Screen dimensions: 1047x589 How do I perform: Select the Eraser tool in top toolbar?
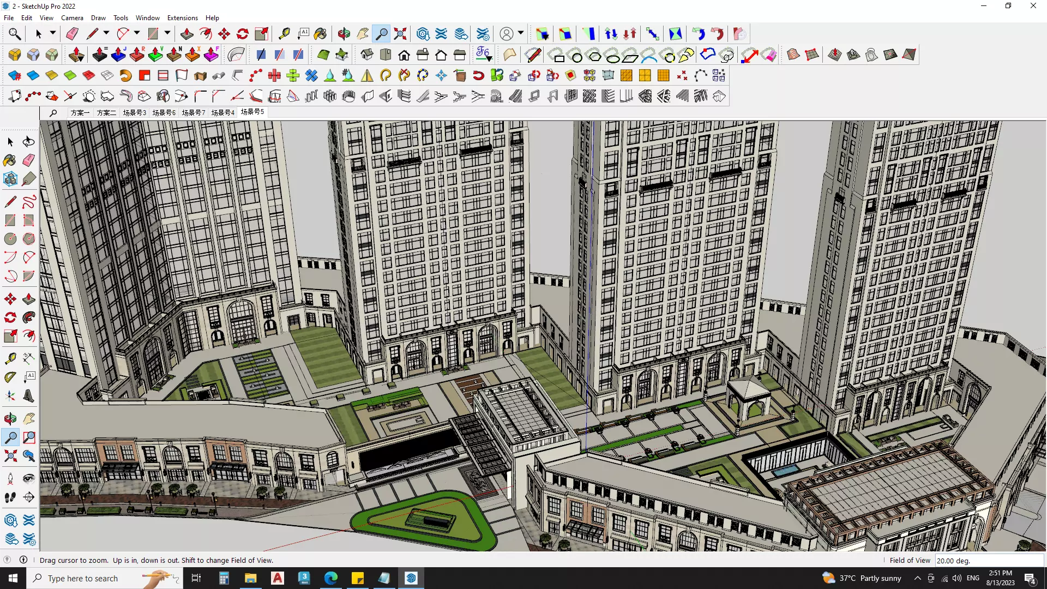[72, 34]
